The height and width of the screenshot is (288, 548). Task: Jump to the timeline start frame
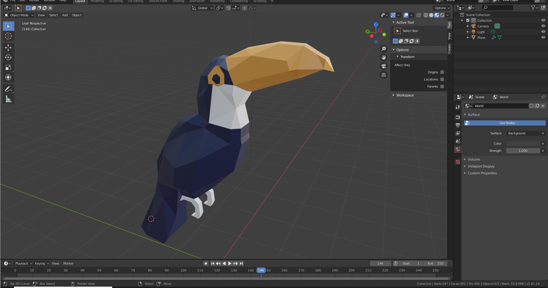(x=213, y=263)
